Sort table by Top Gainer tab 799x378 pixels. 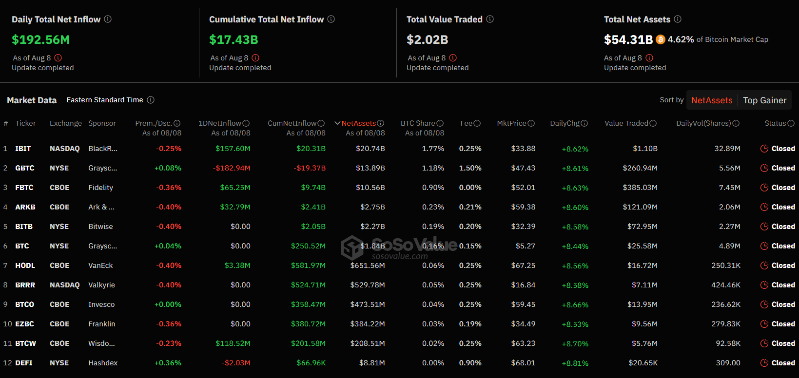[x=764, y=100]
